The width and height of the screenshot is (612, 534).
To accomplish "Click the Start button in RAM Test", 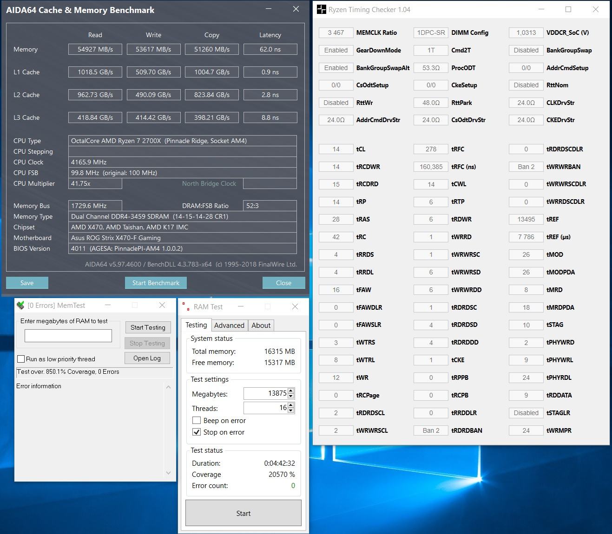I will 243,513.
